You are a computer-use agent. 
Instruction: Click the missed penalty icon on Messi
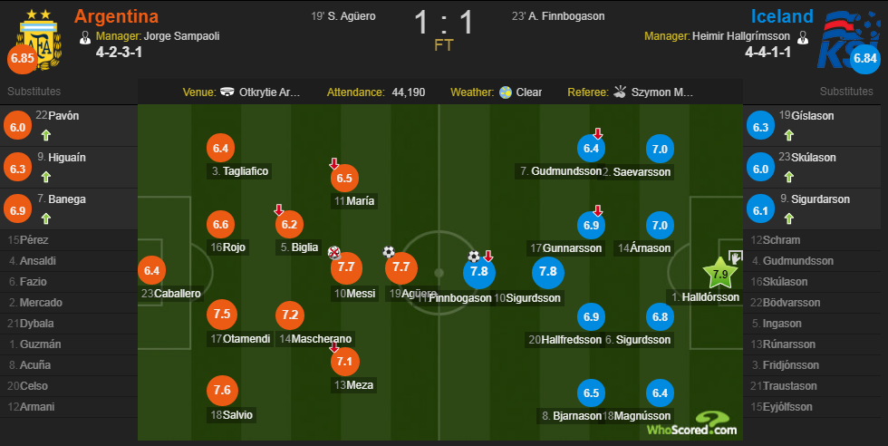click(x=334, y=253)
